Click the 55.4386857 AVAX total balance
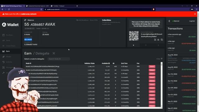The height and width of the screenshot is (112, 199). 40,24
